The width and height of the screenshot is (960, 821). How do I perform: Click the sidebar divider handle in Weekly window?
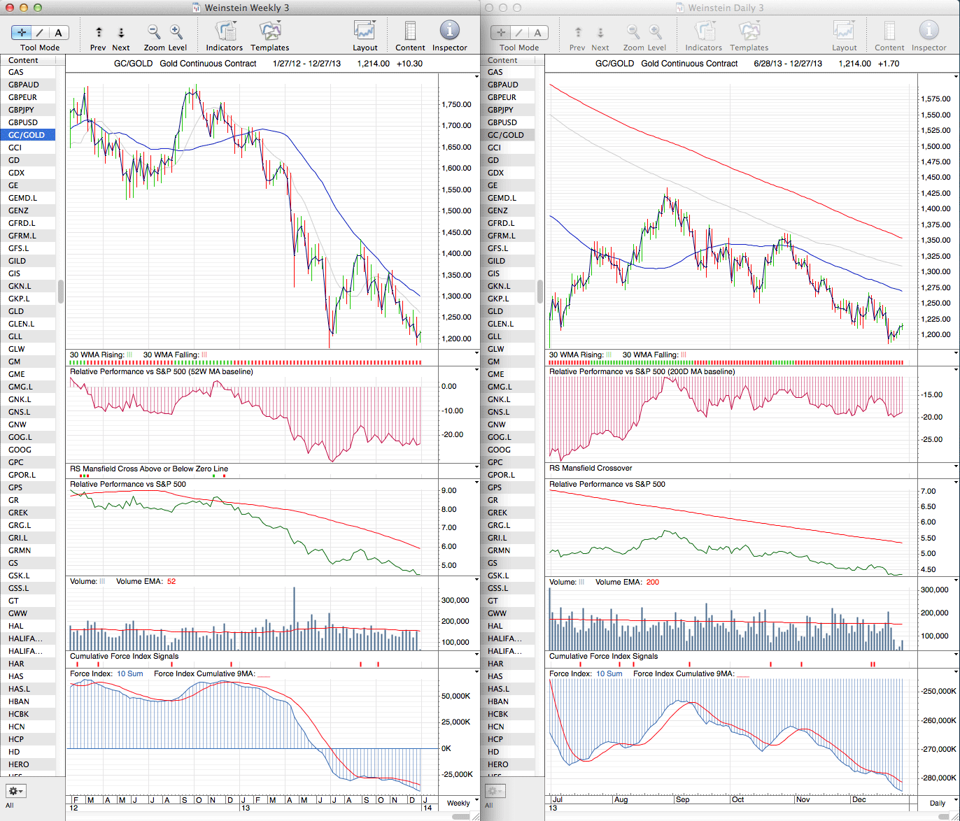[x=61, y=291]
